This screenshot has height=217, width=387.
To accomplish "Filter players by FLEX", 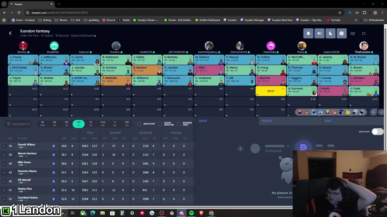I will (x=103, y=124).
